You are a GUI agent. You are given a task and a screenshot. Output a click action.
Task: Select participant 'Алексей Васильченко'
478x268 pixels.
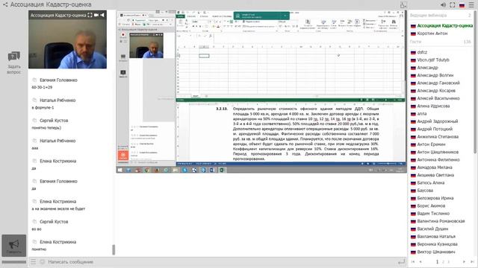coord(435,98)
